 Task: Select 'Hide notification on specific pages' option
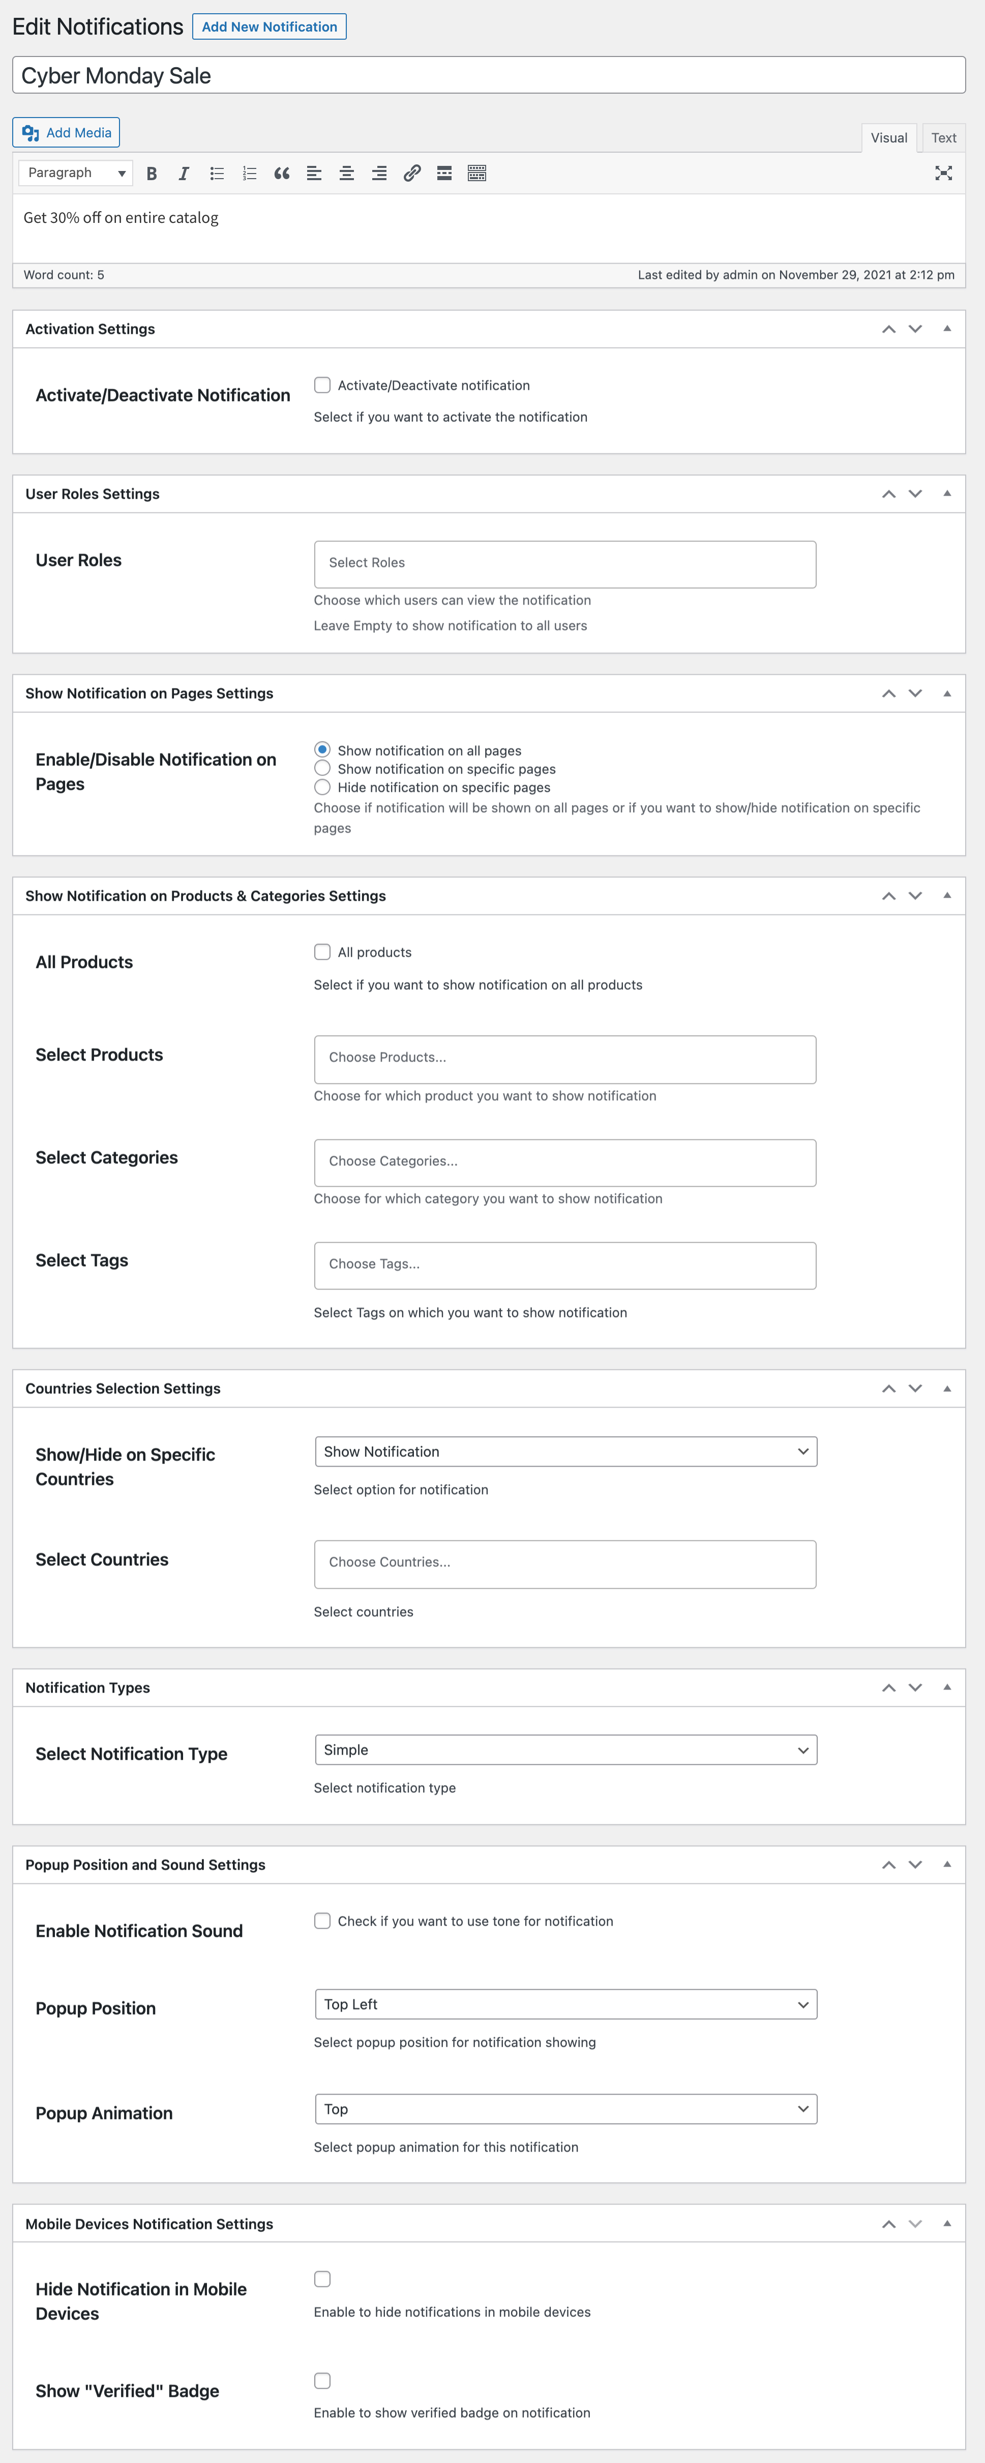tap(323, 787)
